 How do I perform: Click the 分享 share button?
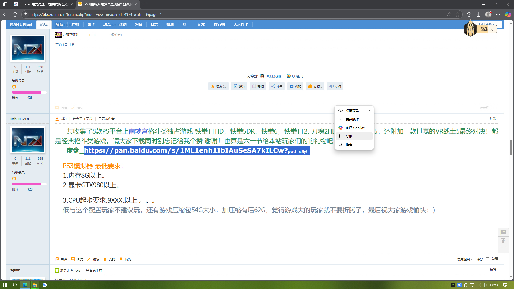pyautogui.click(x=277, y=86)
